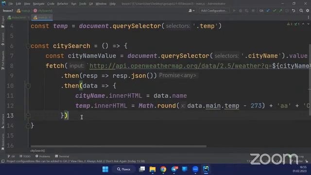Click the Stop square icon

tap(253, 11)
